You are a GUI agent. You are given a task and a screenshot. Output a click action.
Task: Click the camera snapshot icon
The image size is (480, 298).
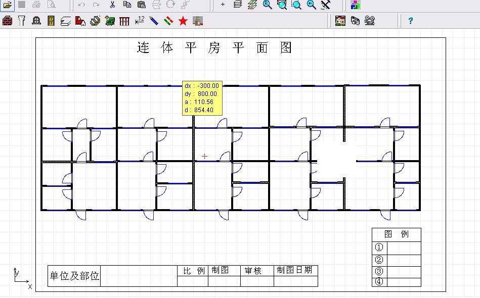coord(355,21)
